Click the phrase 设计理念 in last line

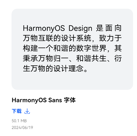pyautogui.click(x=69, y=68)
